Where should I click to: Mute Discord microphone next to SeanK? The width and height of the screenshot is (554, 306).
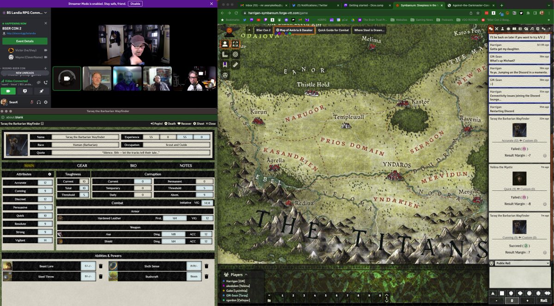point(32,102)
